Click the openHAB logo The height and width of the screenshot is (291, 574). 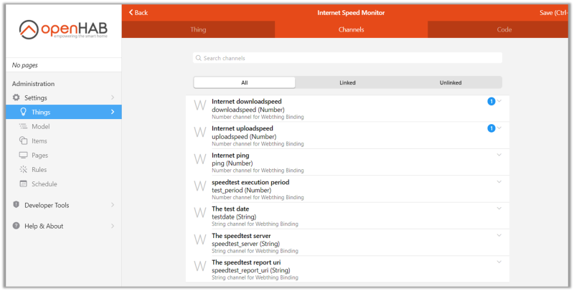coord(62,32)
